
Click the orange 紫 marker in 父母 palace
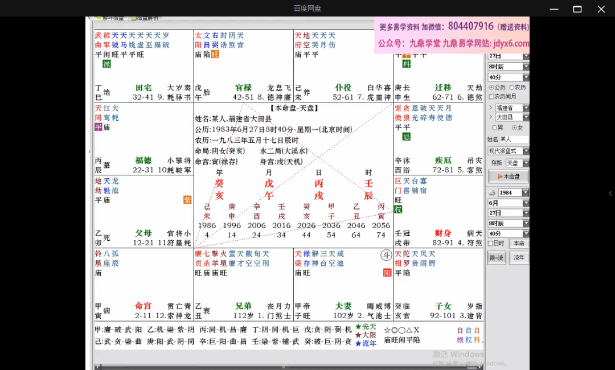187,200
